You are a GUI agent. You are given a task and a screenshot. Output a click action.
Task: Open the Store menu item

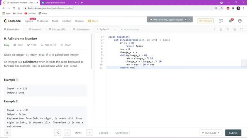click(x=93, y=21)
